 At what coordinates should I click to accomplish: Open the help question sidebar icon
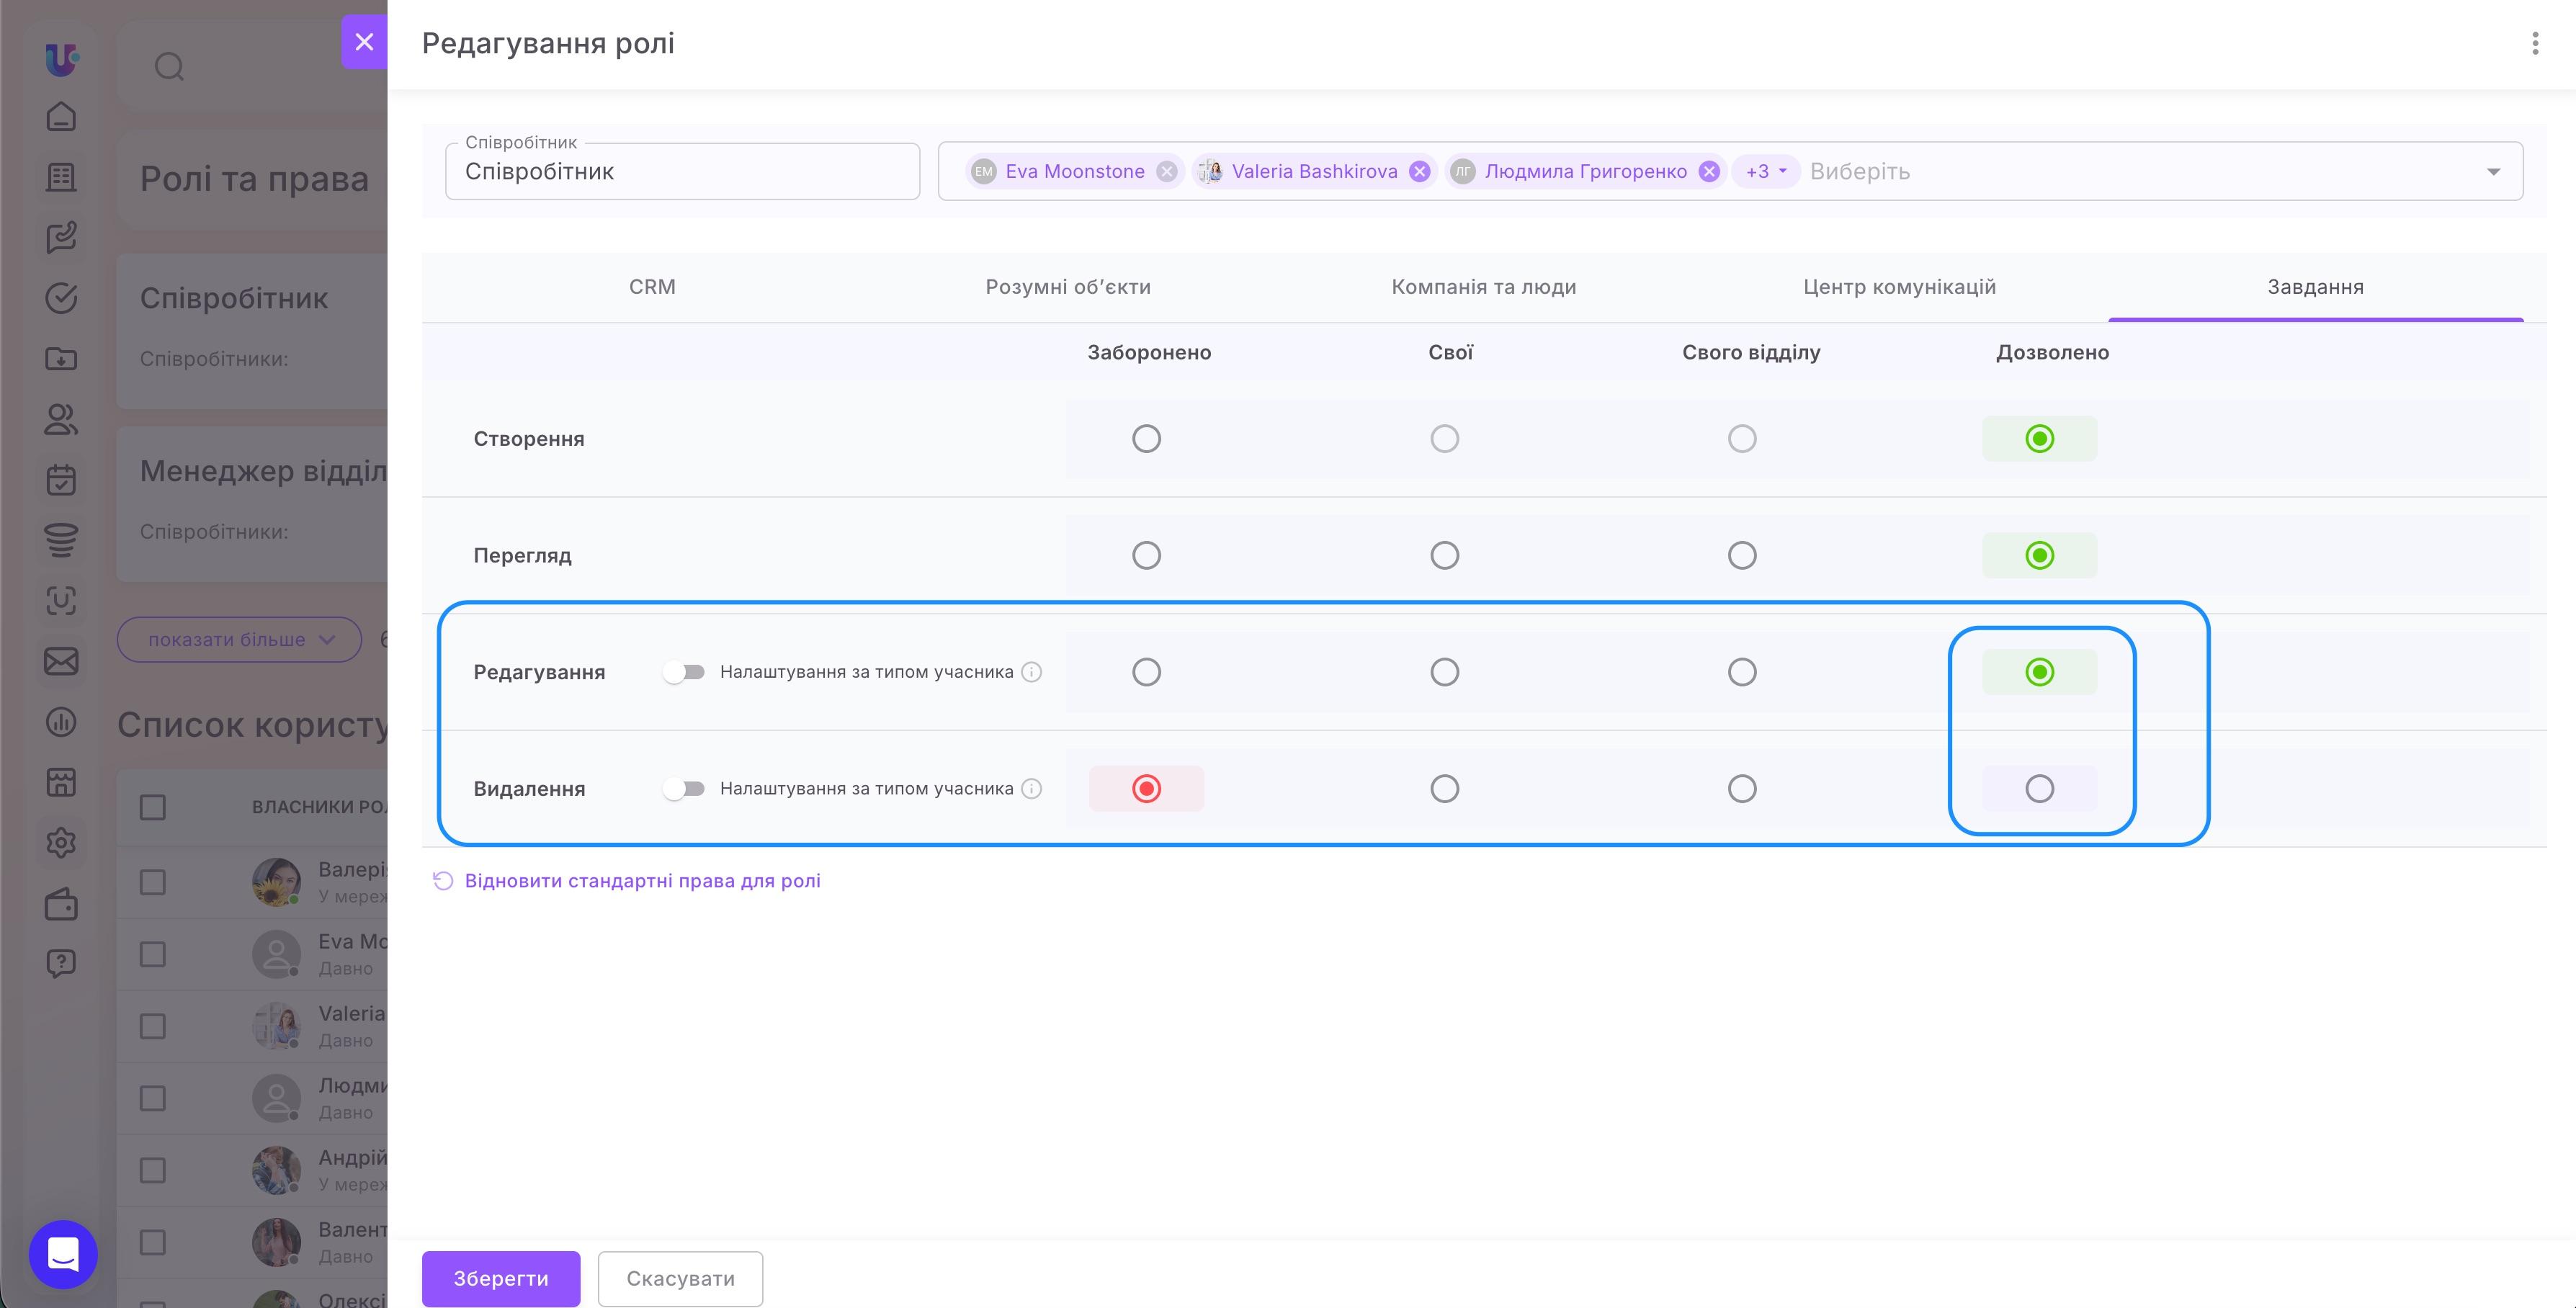pyautogui.click(x=61, y=963)
